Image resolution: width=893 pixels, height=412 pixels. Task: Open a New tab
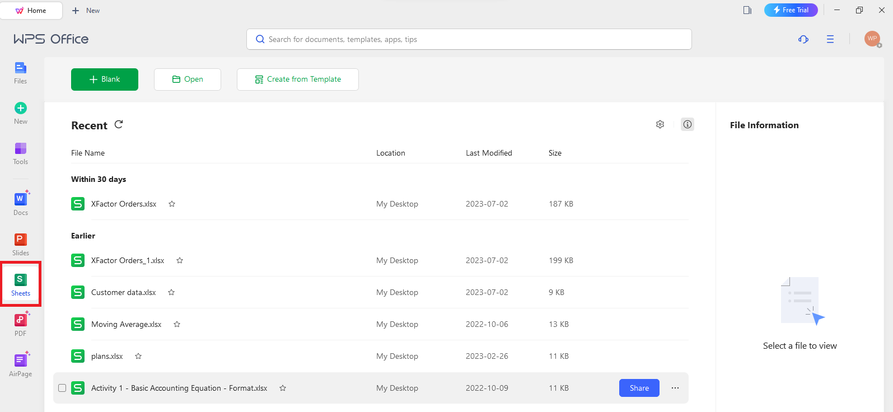[x=86, y=10]
